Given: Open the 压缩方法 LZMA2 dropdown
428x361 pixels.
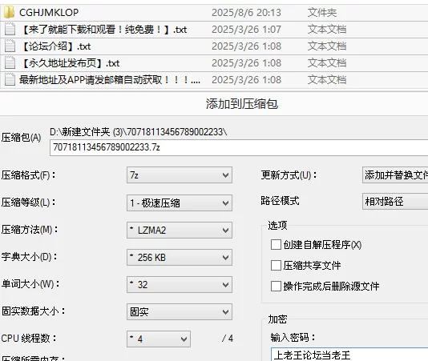Looking at the screenshot, I should (x=180, y=230).
